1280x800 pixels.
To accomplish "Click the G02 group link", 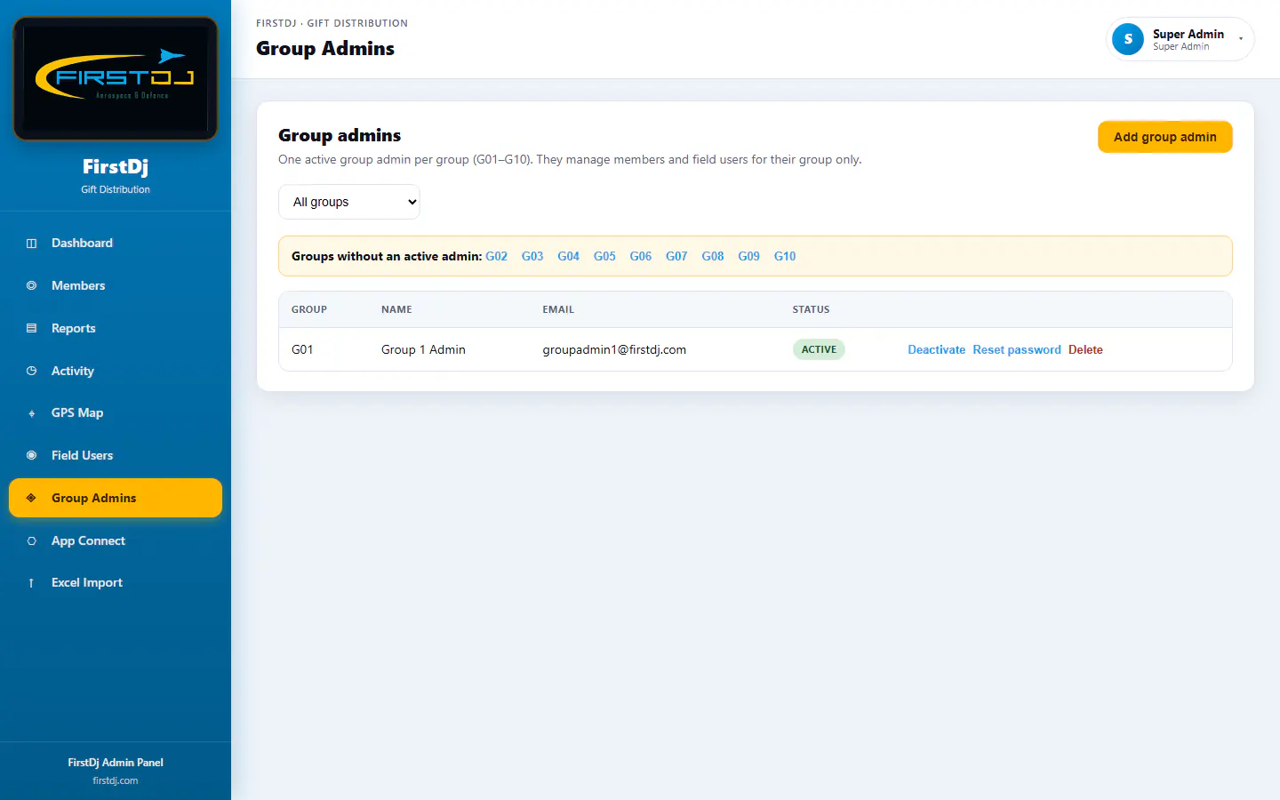I will tap(496, 256).
